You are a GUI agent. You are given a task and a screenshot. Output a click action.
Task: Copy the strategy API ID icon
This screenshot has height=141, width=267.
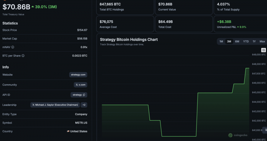[84, 95]
